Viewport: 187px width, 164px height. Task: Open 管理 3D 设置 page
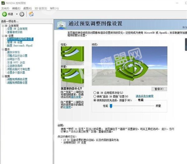point(15,42)
